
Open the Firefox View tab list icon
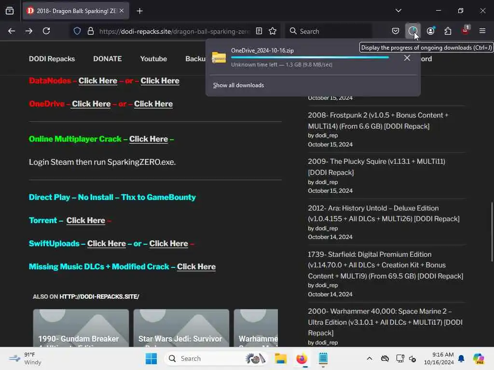click(x=10, y=11)
